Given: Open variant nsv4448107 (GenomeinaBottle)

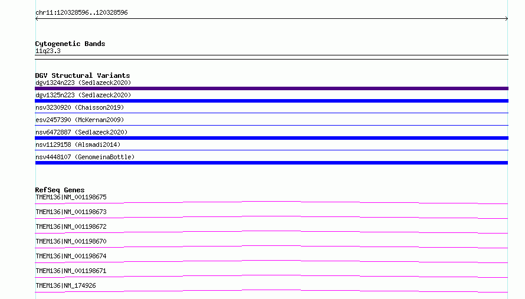Looking at the screenshot, I should 85,157.
